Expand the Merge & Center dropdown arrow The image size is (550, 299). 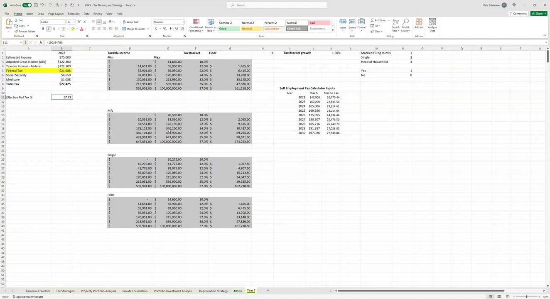[148, 29]
